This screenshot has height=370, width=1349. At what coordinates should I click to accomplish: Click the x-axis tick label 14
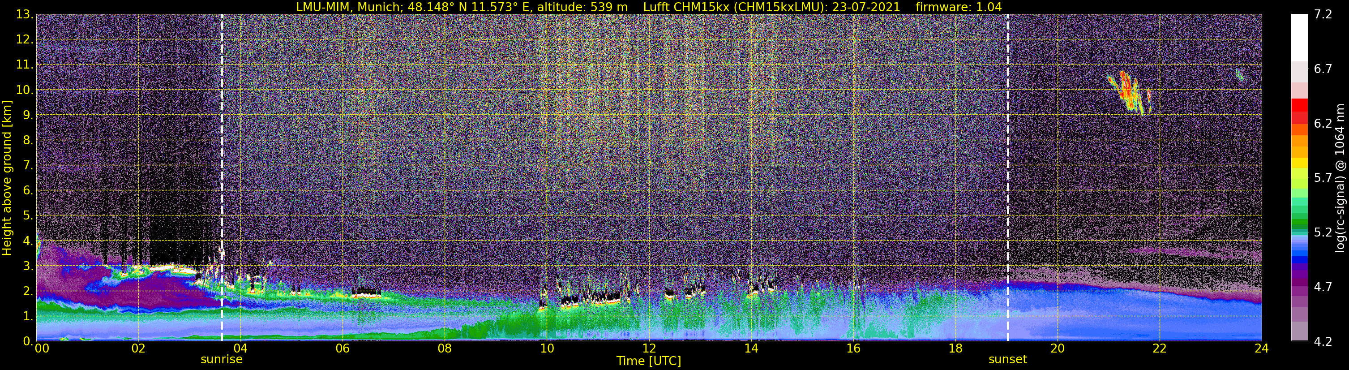pyautogui.click(x=751, y=348)
